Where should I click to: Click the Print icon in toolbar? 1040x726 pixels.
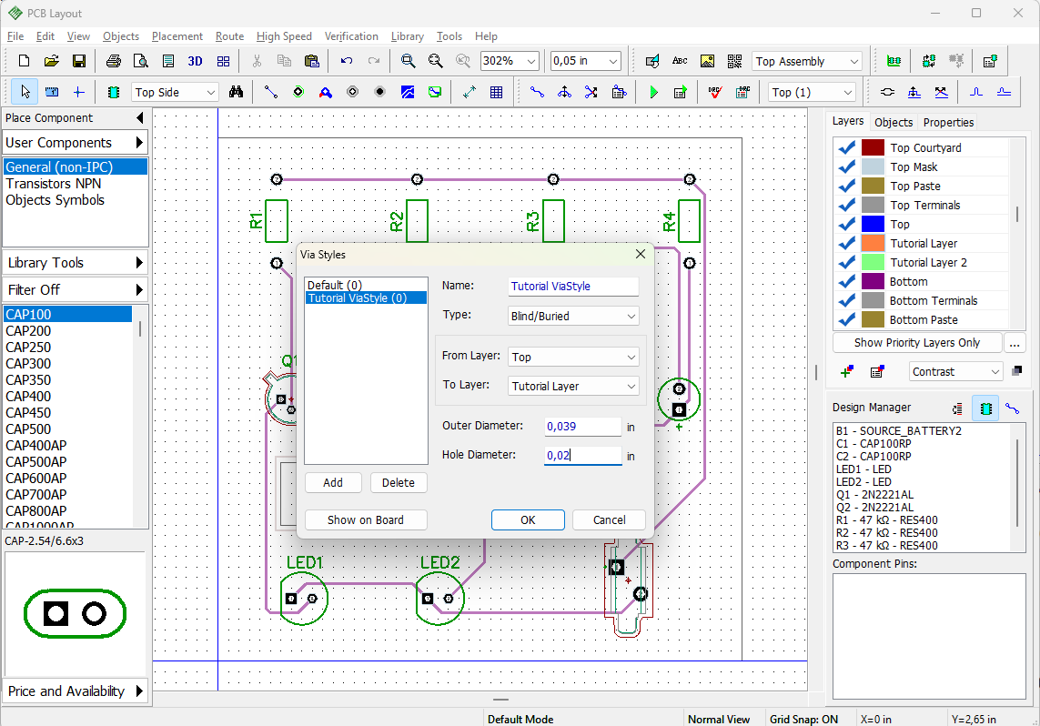(114, 61)
